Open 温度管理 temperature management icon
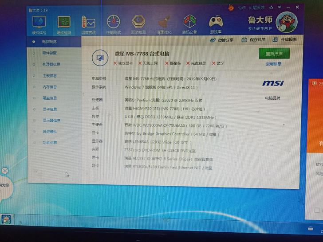The height and width of the screenshot is (242, 323). coord(88,25)
